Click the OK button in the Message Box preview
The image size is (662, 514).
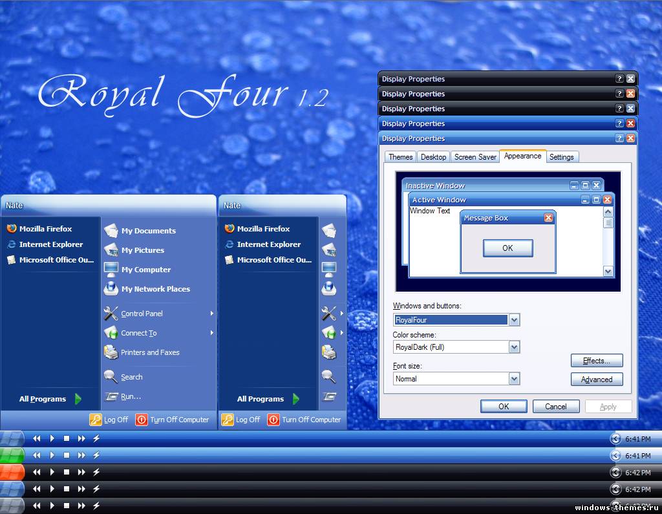507,248
